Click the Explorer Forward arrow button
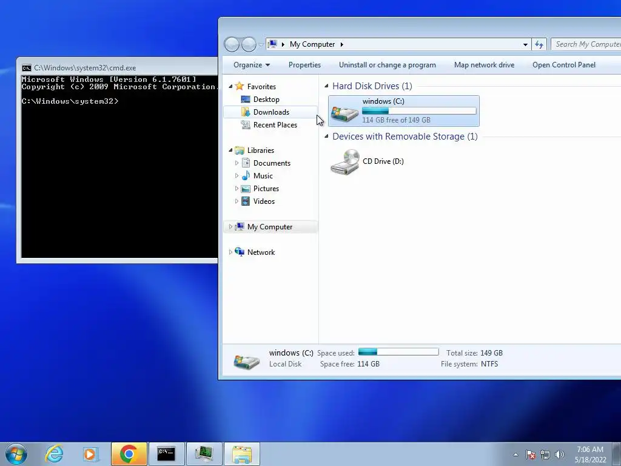Screen dimensions: 621x466 (249, 44)
